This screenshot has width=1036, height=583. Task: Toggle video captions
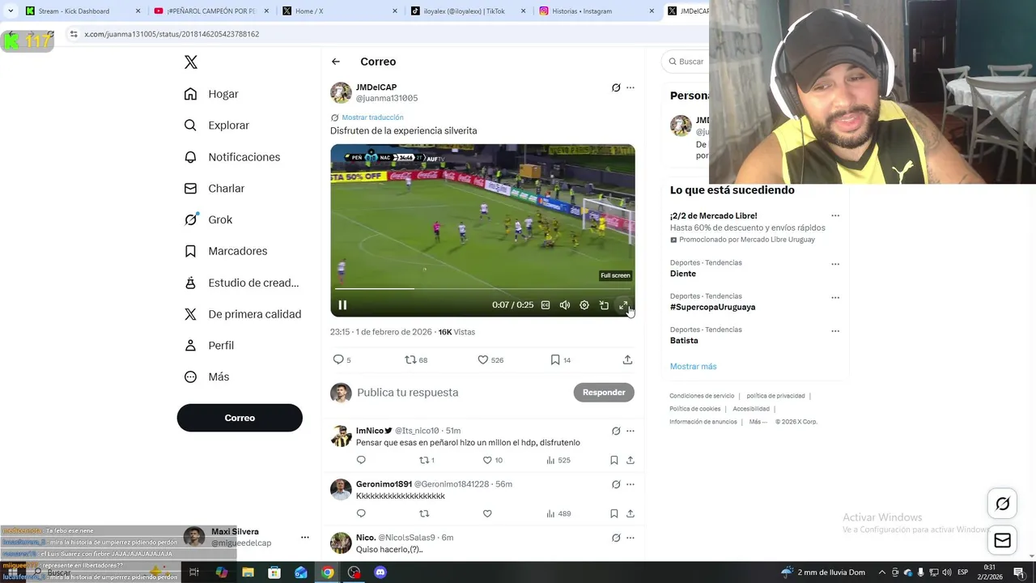[546, 305]
